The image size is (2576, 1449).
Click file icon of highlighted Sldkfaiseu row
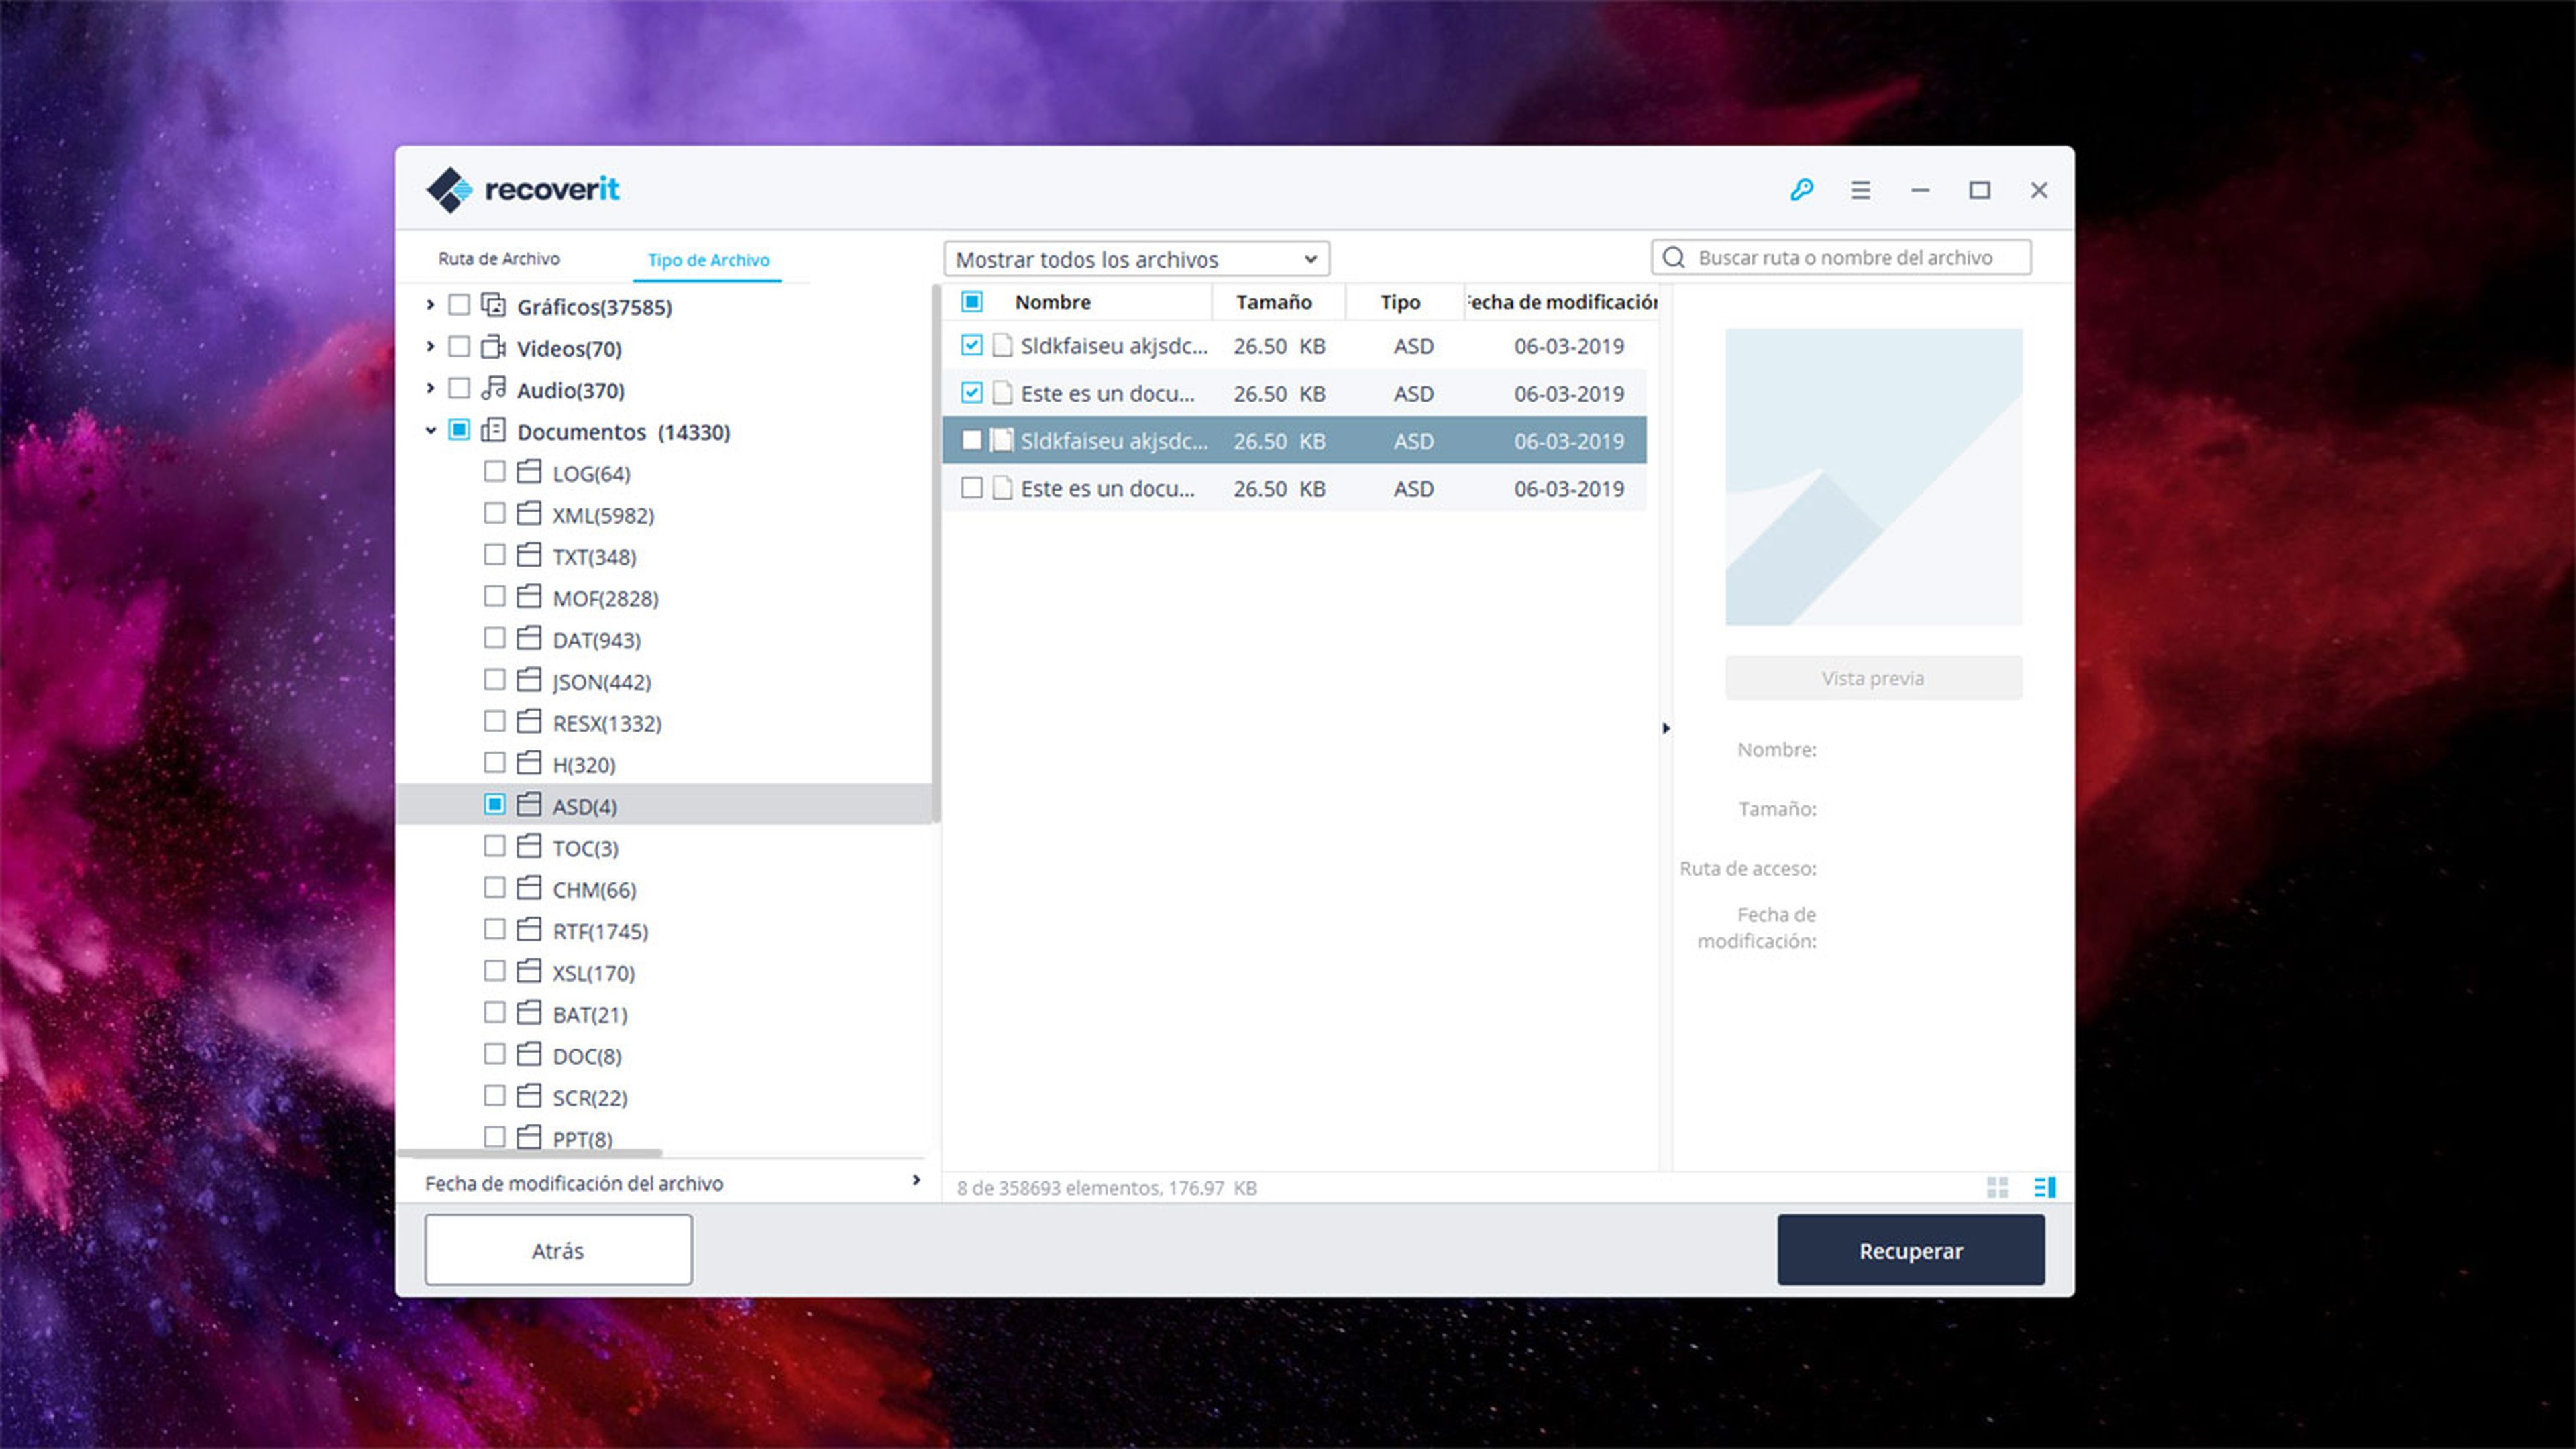pos(1002,441)
